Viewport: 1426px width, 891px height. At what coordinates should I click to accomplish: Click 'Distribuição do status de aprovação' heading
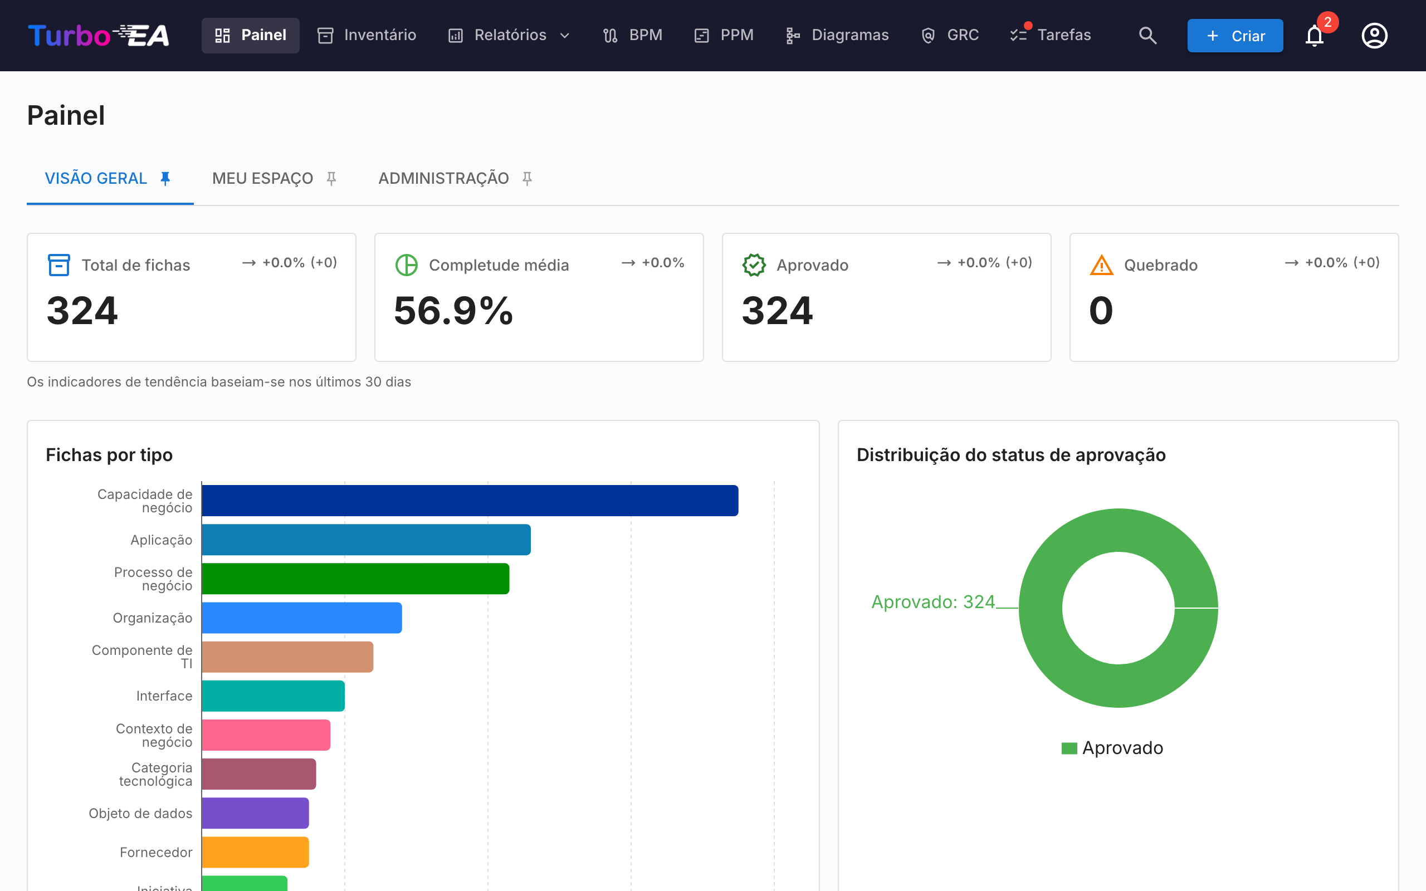[1010, 455]
